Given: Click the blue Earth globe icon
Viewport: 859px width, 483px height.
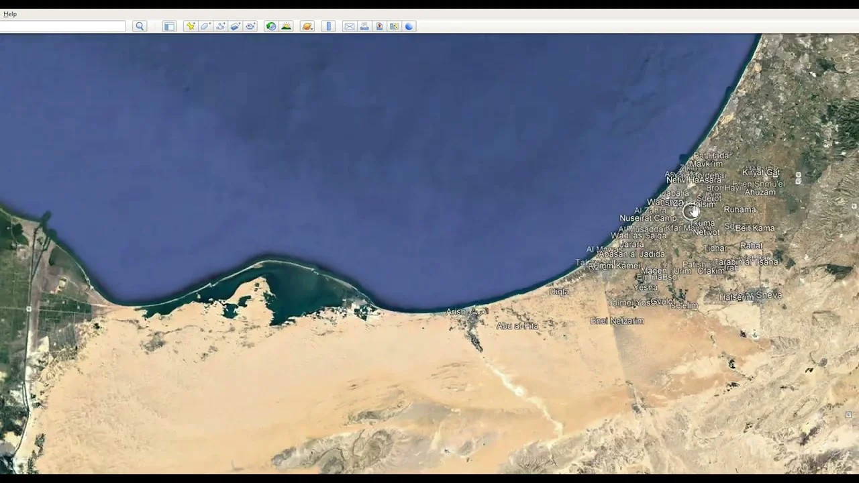Looking at the screenshot, I should pos(409,26).
